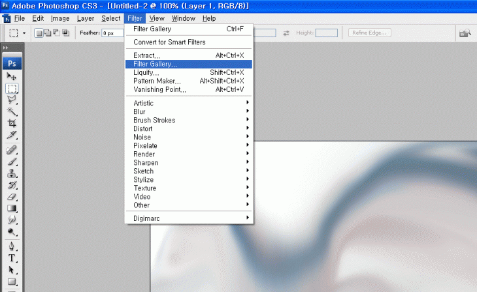Select the Pen tool

(x=12, y=246)
